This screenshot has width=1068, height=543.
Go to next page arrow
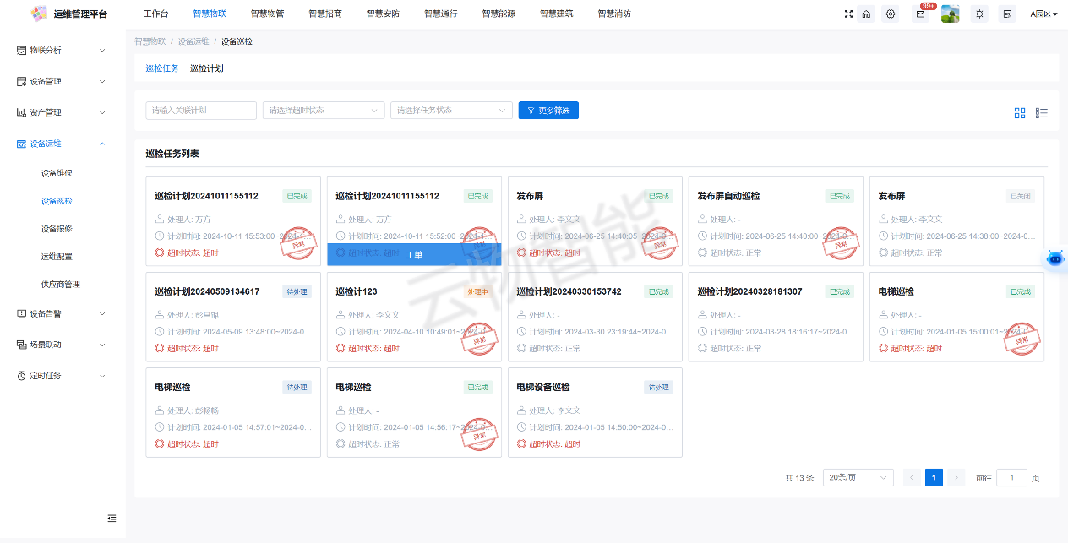point(956,478)
